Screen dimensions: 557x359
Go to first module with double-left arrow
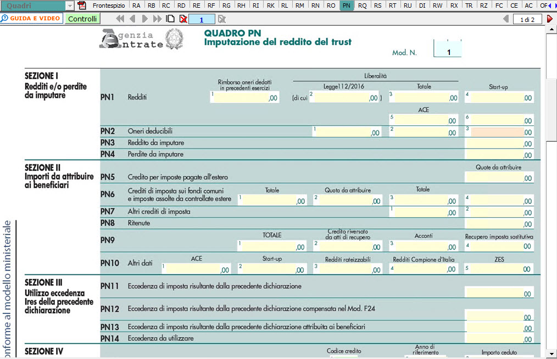[x=120, y=19]
